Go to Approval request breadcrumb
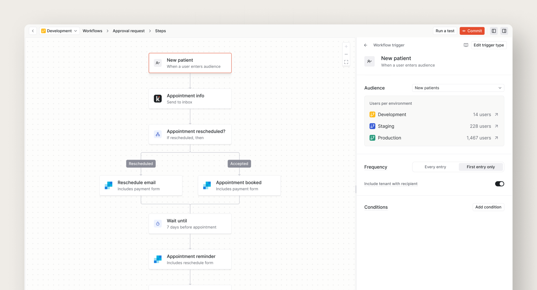Viewport: 537px width, 290px height. (x=128, y=31)
